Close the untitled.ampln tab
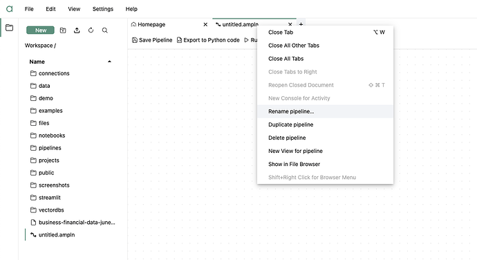Image resolution: width=477 pixels, height=260 pixels. pyautogui.click(x=290, y=24)
